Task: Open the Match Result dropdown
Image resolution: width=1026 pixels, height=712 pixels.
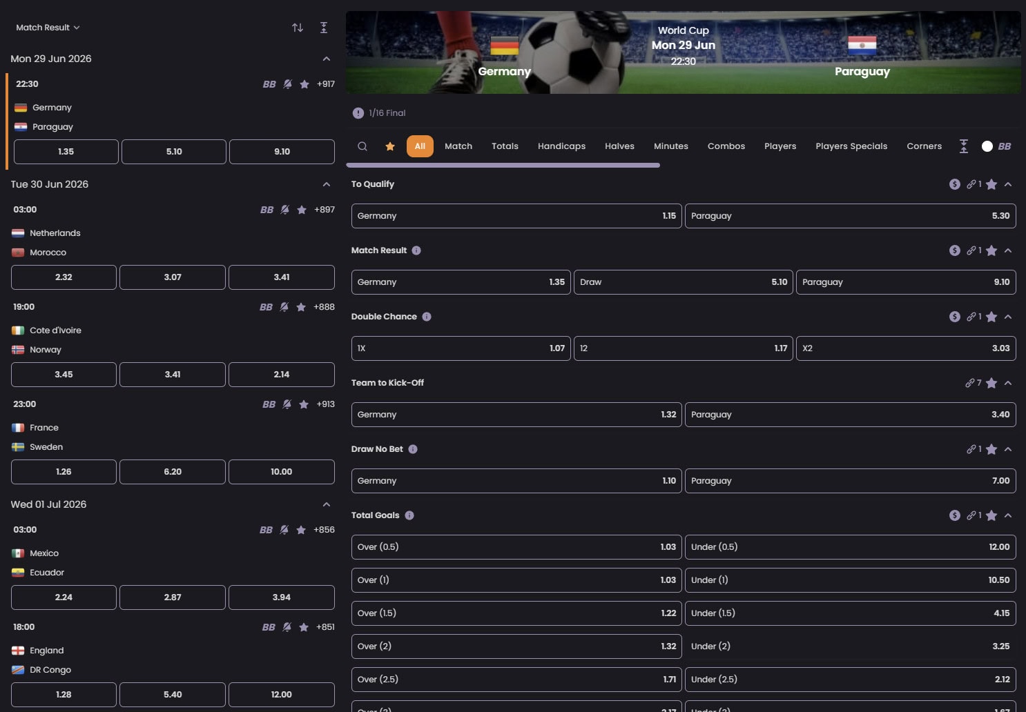Action: (x=48, y=28)
